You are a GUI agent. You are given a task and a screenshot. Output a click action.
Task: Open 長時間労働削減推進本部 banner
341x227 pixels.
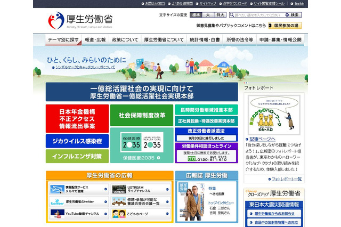(206, 110)
